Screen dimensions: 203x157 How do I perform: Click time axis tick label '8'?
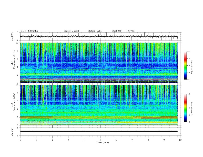click(x=148, y=140)
